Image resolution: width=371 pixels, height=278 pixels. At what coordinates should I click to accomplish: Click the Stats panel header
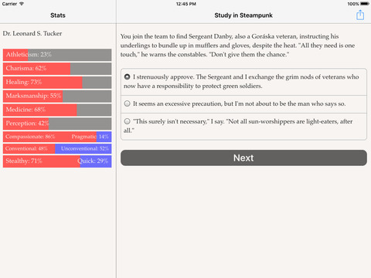pos(58,15)
